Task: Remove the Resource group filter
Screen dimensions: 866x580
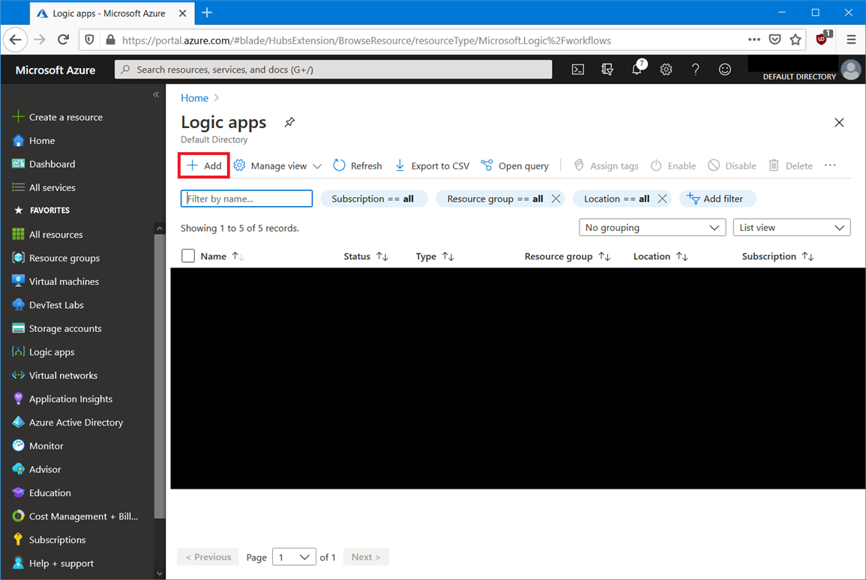Action: [x=556, y=199]
